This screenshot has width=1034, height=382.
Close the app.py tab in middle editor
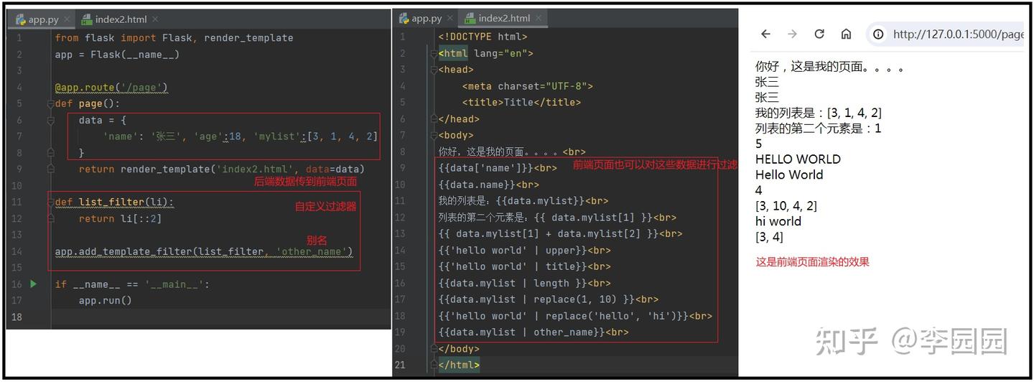click(450, 18)
